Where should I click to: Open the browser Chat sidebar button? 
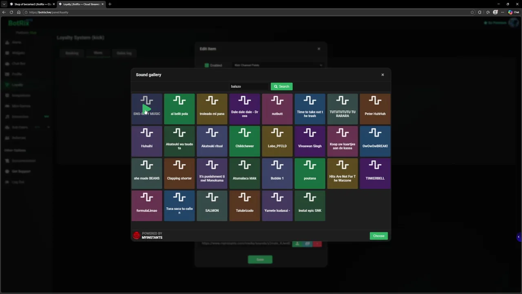pos(513,12)
